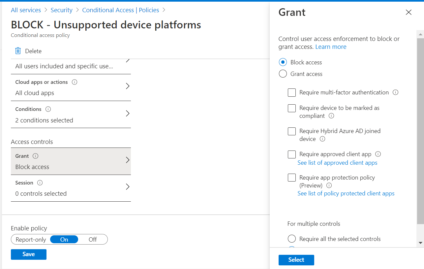Go to All services breadcrumb
This screenshot has height=269, width=424.
[x=26, y=10]
